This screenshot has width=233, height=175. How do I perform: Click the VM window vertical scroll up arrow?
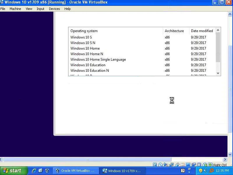[x=230, y=14]
